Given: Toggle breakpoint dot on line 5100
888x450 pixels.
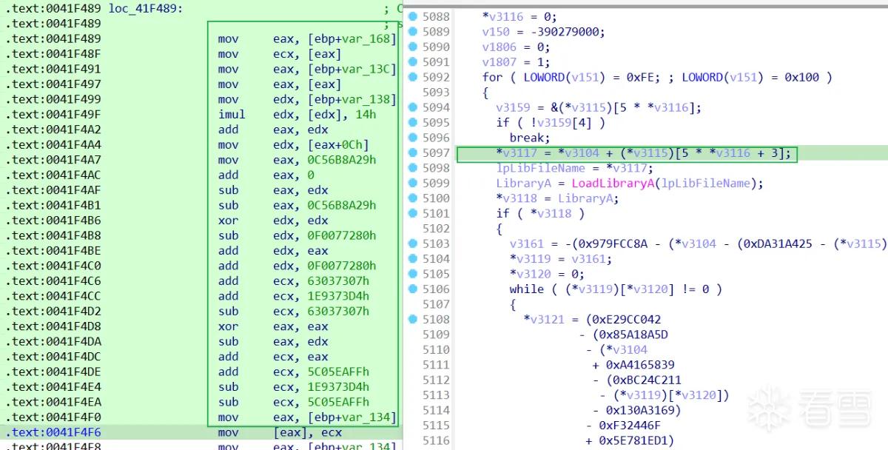Looking at the screenshot, I should (413, 198).
